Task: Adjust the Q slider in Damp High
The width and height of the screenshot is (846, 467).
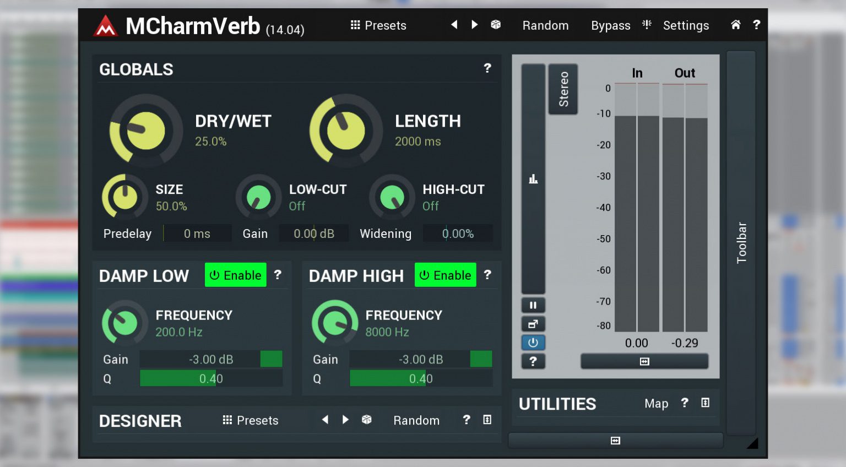Action: click(x=421, y=378)
